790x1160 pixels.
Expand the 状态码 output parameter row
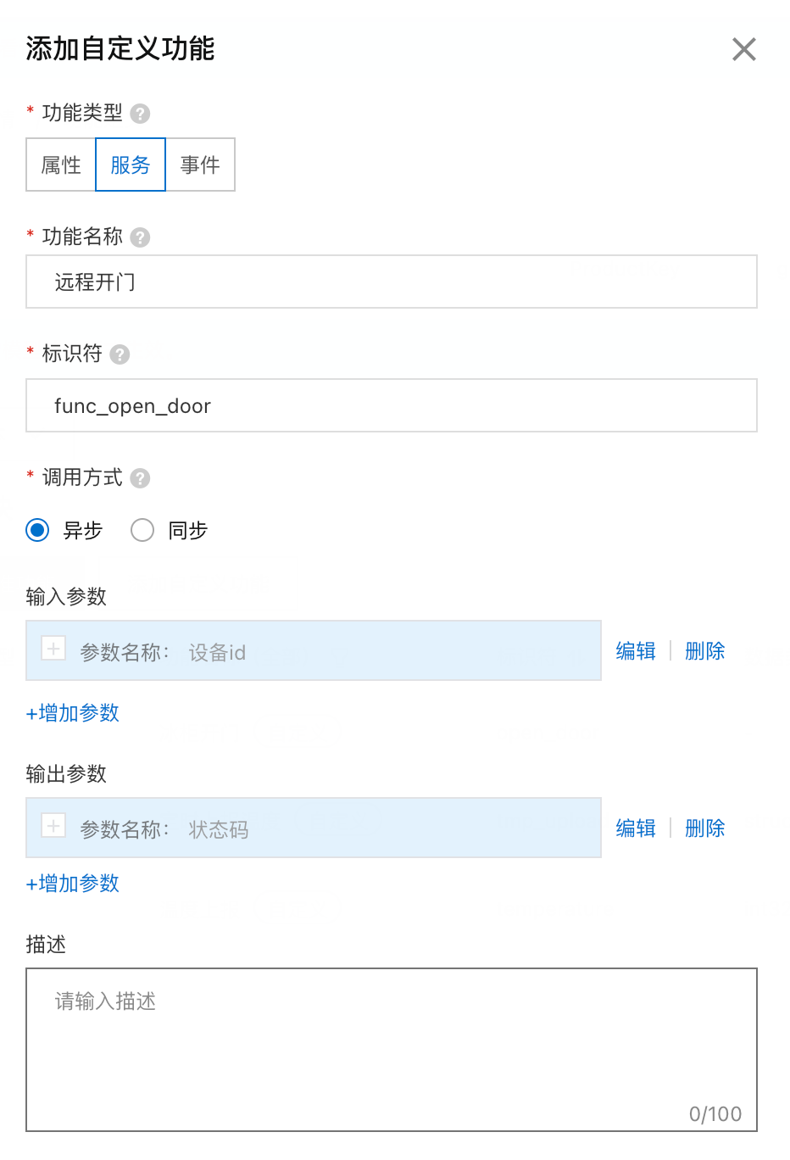point(53,827)
